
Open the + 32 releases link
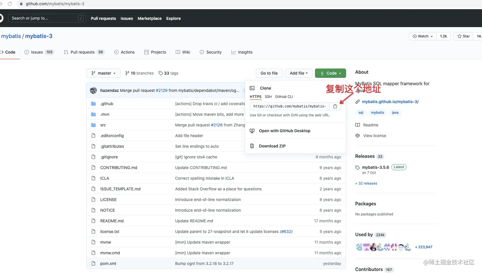(366, 183)
